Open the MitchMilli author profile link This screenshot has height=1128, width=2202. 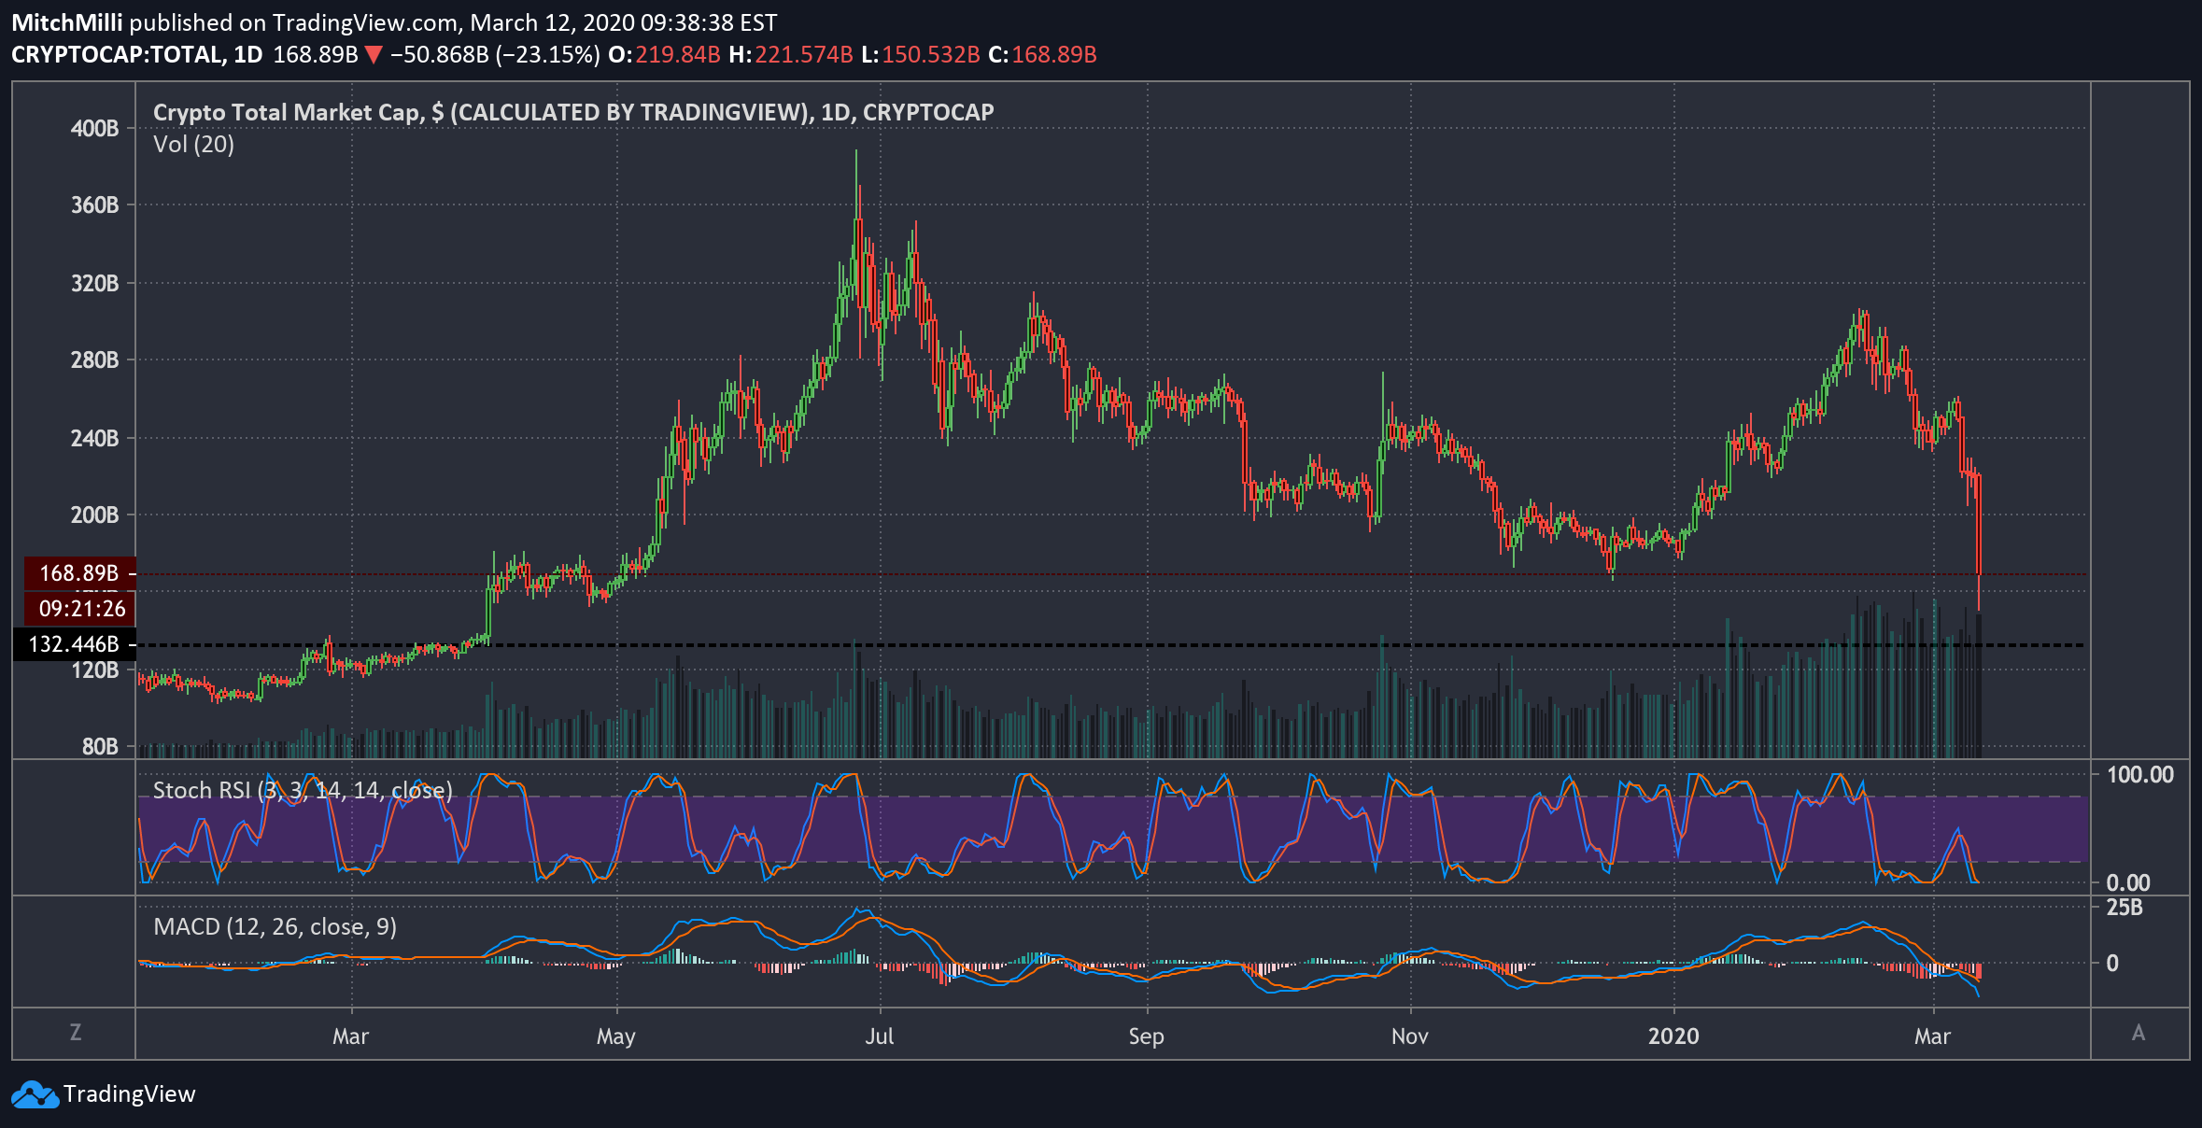pos(66,22)
